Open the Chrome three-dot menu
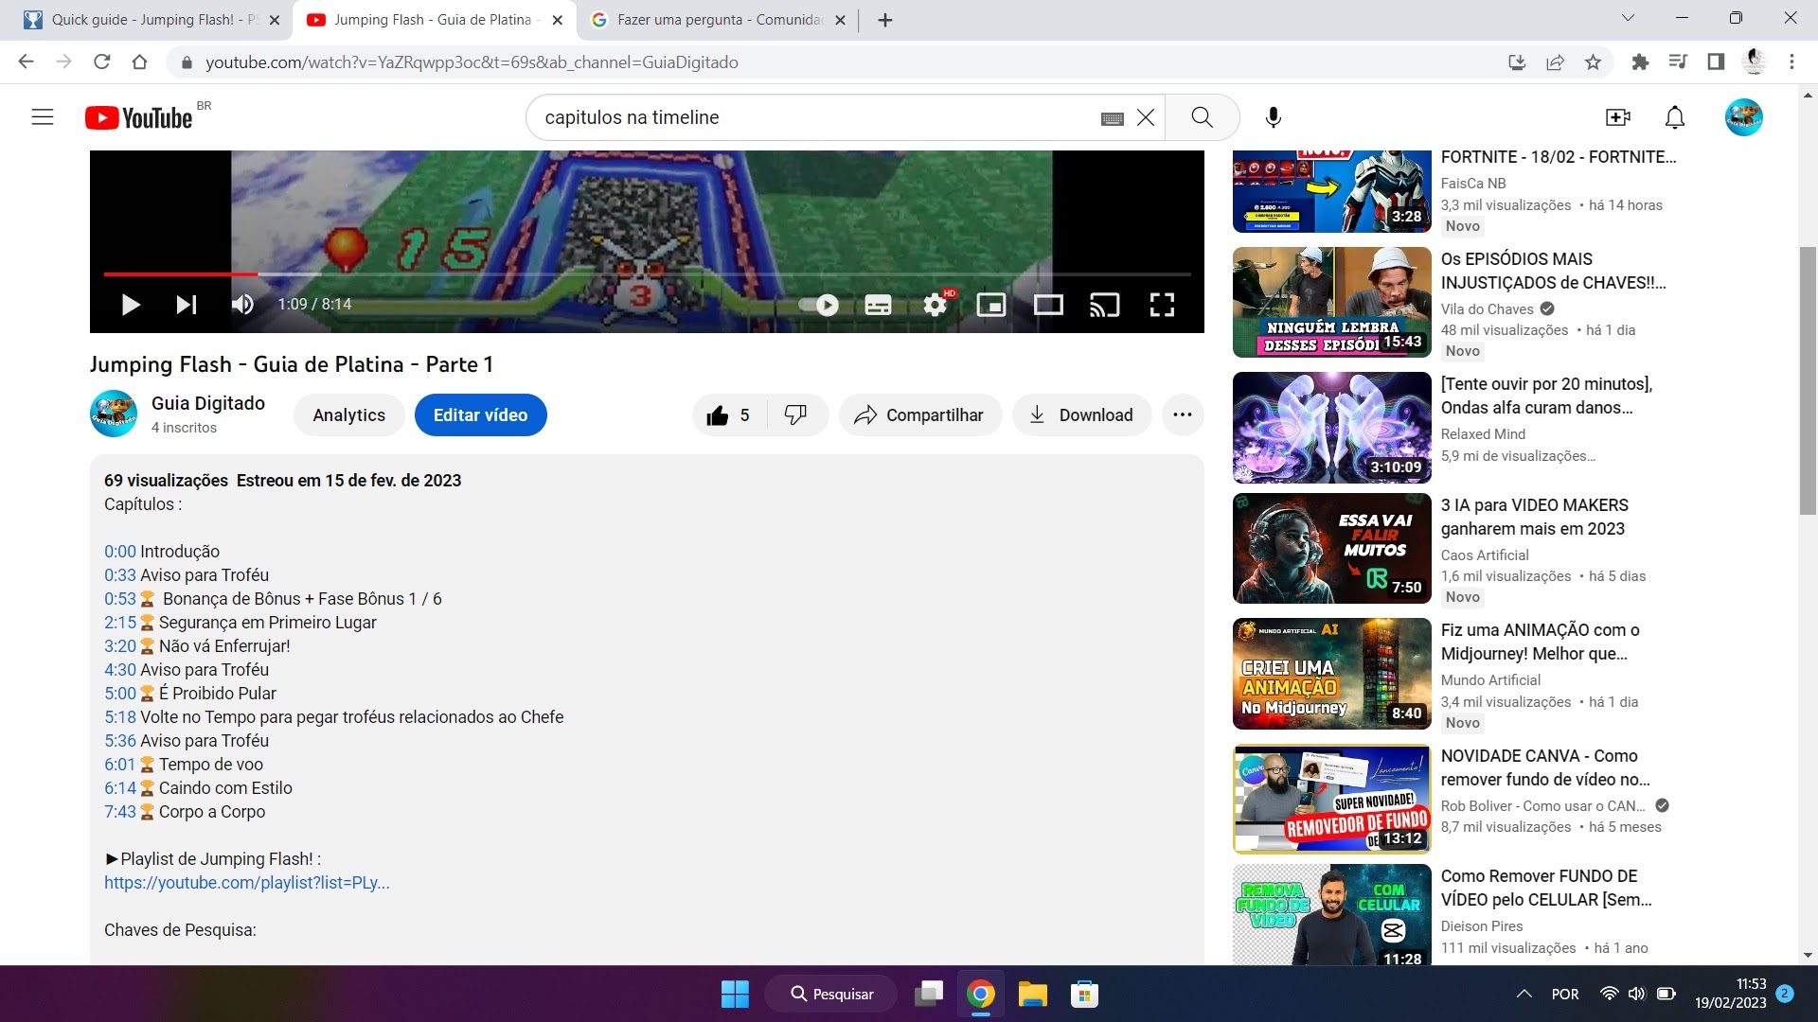 pos(1791,62)
